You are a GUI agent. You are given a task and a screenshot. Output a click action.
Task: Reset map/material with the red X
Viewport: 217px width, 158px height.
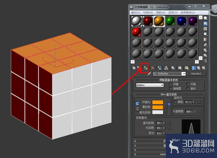click(153, 68)
